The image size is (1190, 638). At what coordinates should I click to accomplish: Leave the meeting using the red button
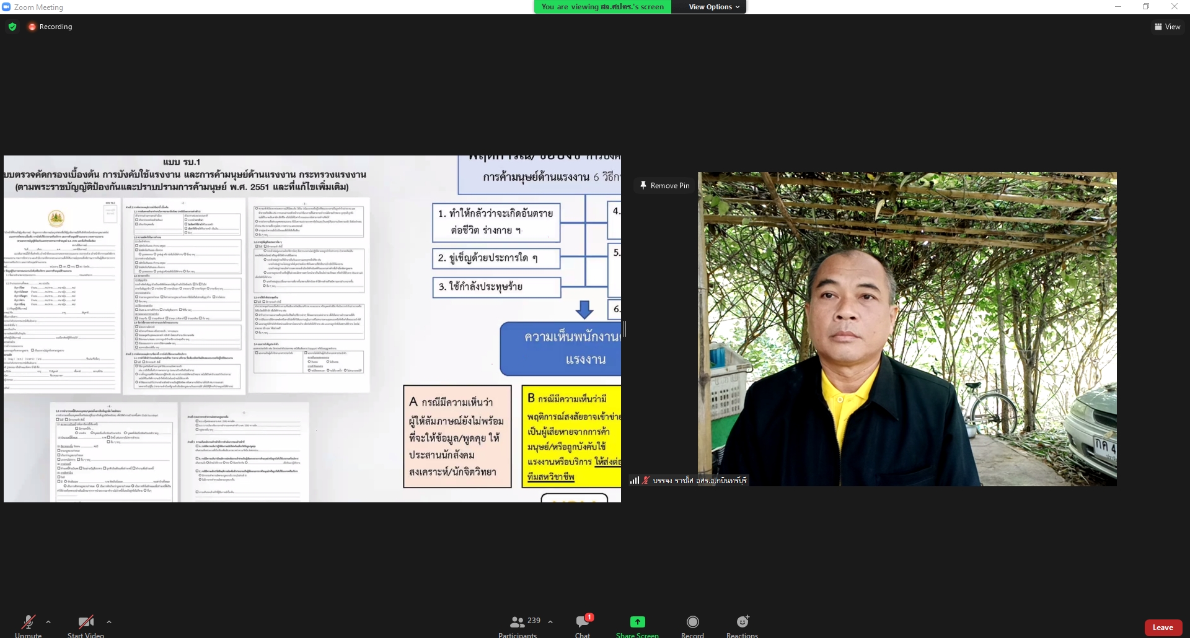[x=1162, y=627]
